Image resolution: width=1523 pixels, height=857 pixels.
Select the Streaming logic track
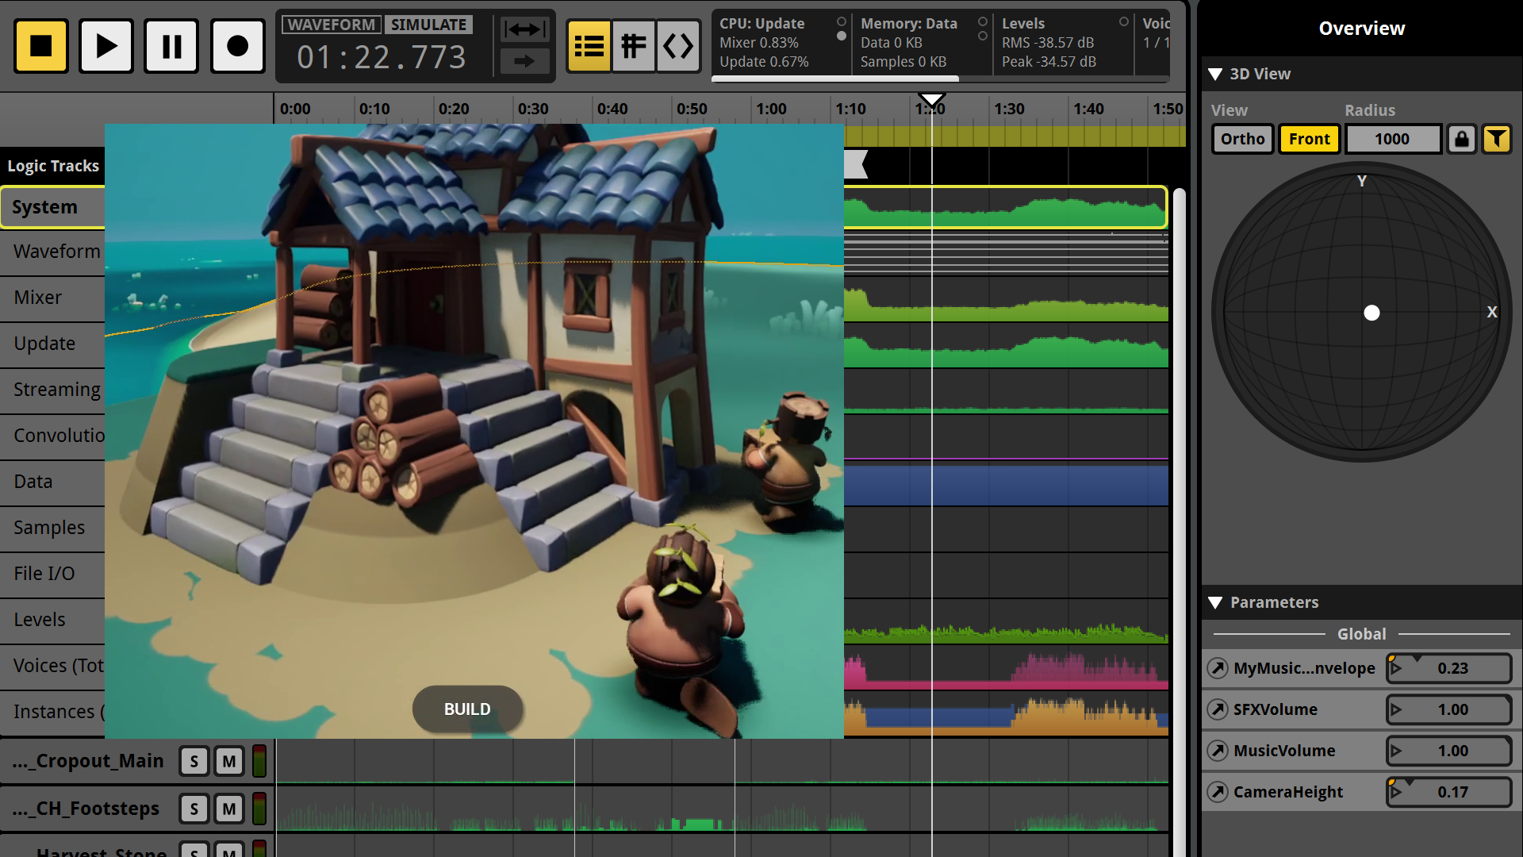pos(52,390)
